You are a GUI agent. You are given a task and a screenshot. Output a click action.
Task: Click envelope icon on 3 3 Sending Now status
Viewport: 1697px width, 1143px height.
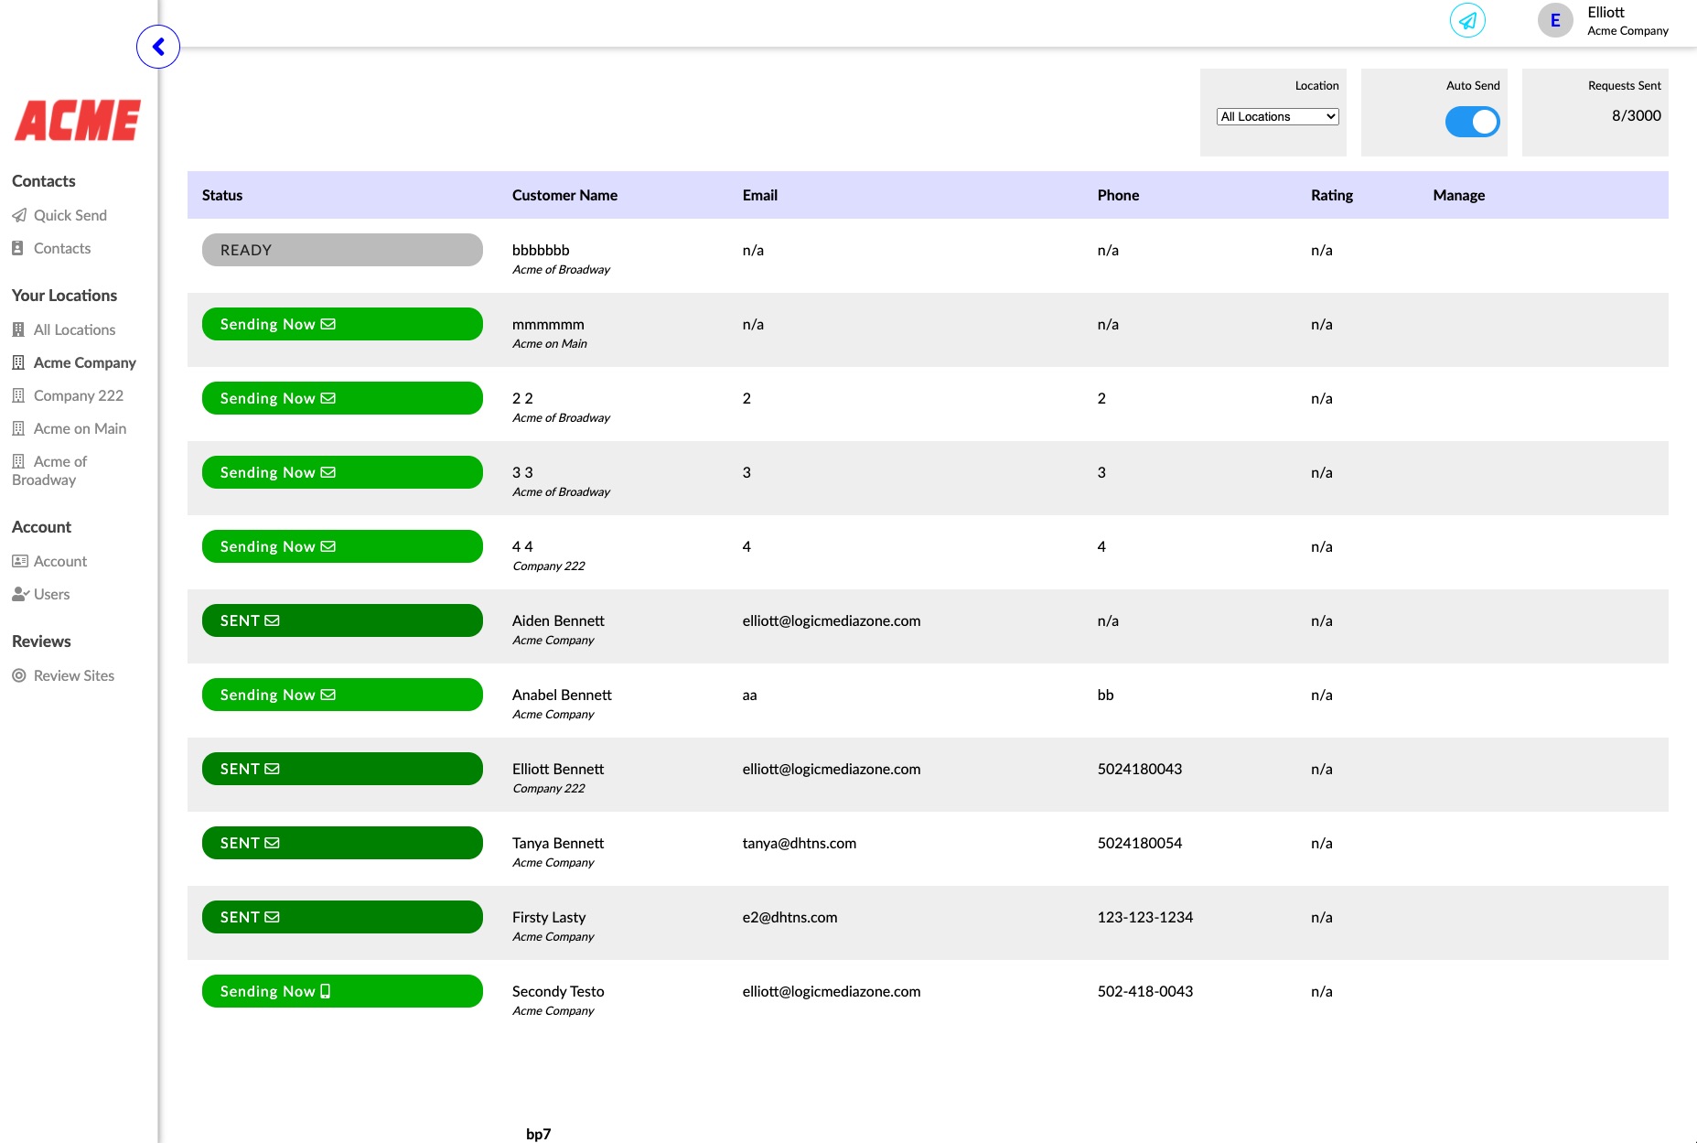328,472
